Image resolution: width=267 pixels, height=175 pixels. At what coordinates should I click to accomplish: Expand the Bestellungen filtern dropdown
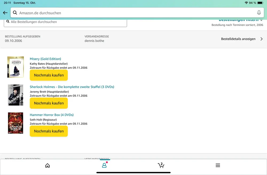point(241,20)
